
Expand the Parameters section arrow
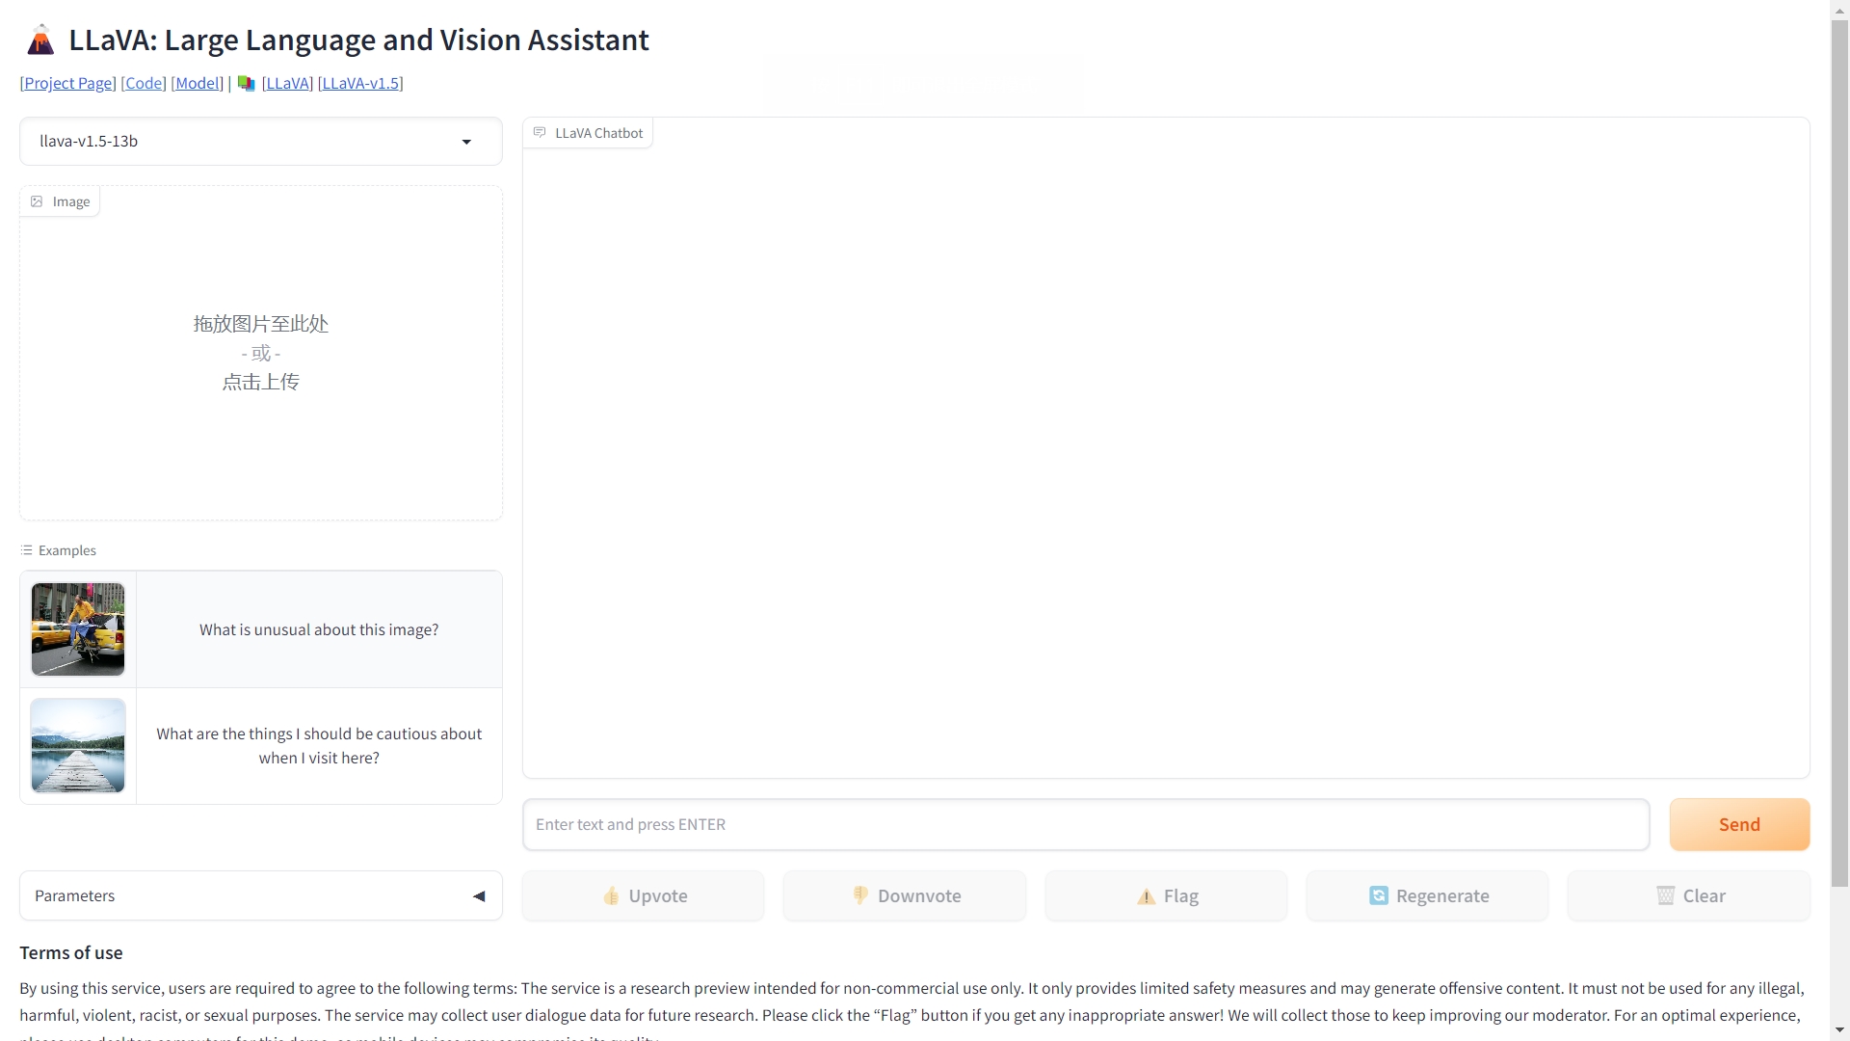[479, 896]
